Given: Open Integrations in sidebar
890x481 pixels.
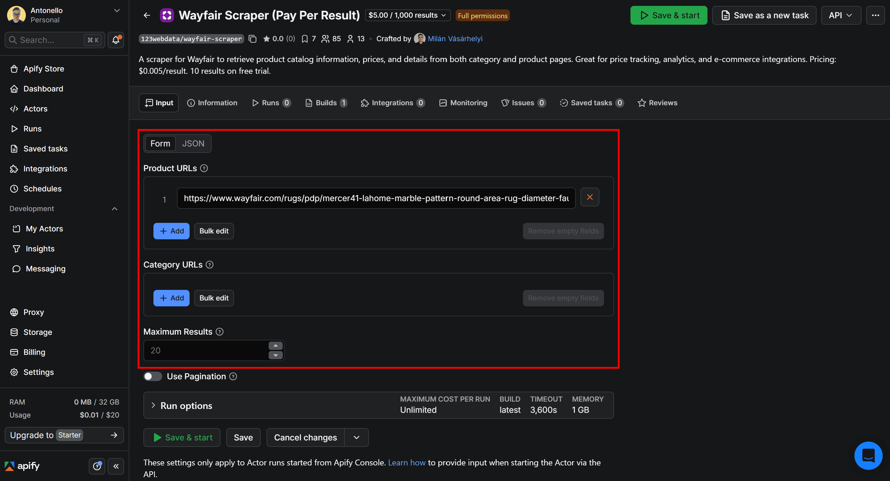Looking at the screenshot, I should tap(45, 169).
